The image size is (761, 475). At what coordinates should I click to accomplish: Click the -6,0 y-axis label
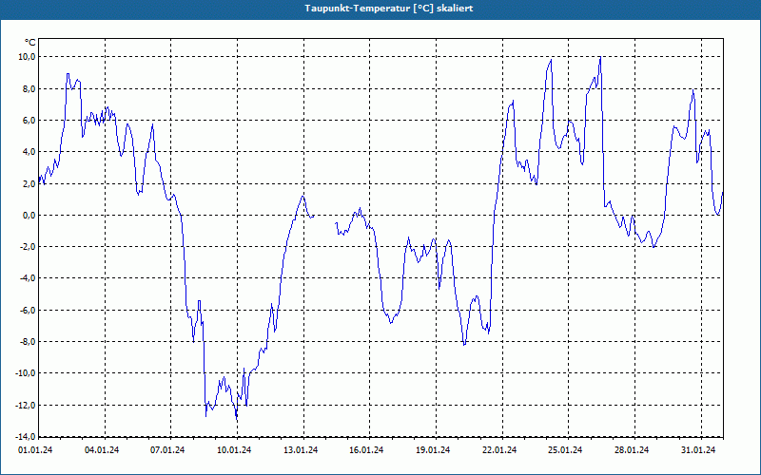point(28,311)
